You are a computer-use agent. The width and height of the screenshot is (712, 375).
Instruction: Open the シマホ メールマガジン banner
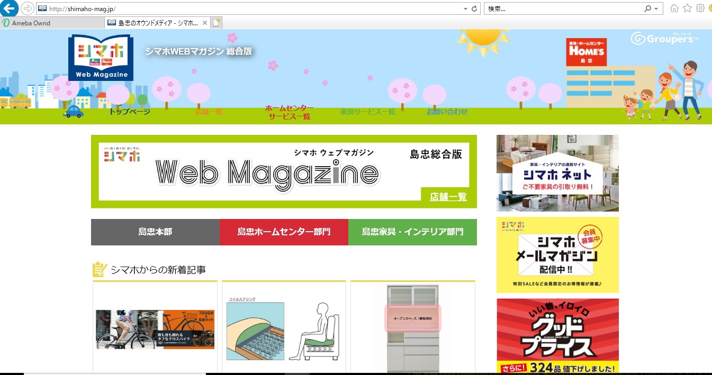click(x=557, y=255)
